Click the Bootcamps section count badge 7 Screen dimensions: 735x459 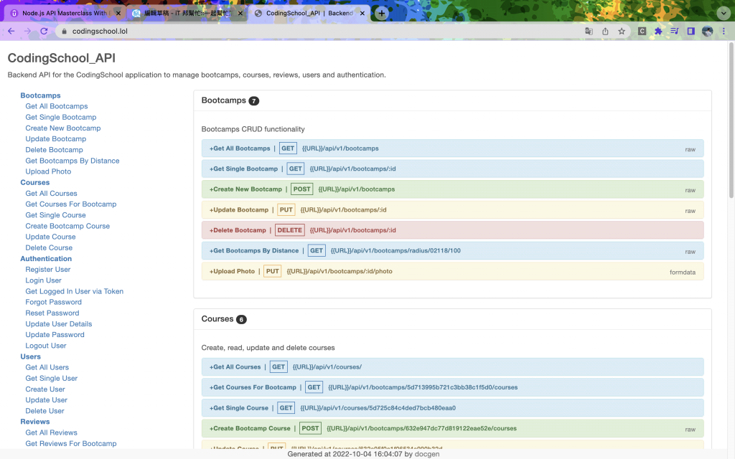click(253, 100)
